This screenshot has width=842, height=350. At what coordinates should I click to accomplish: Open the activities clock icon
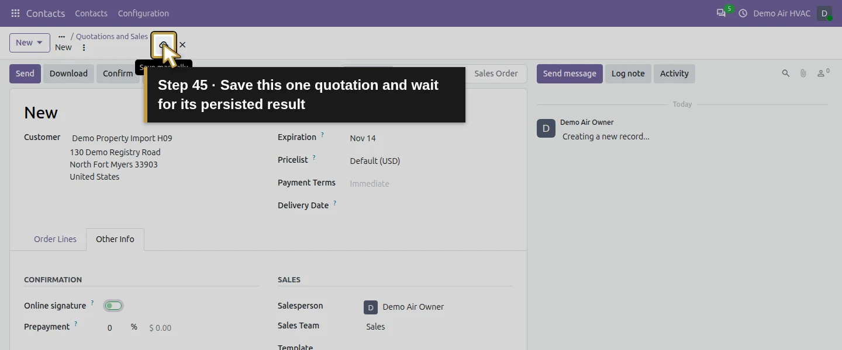[x=743, y=13]
